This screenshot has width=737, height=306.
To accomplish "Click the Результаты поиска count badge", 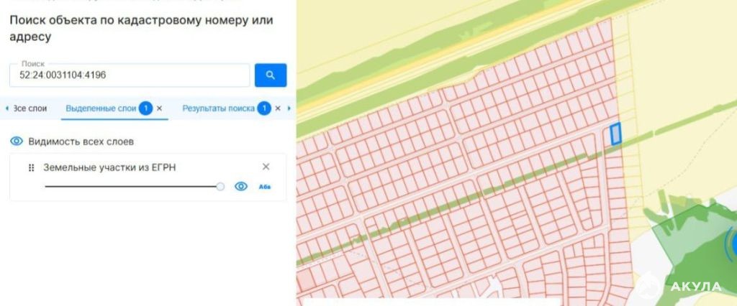I will (265, 108).
